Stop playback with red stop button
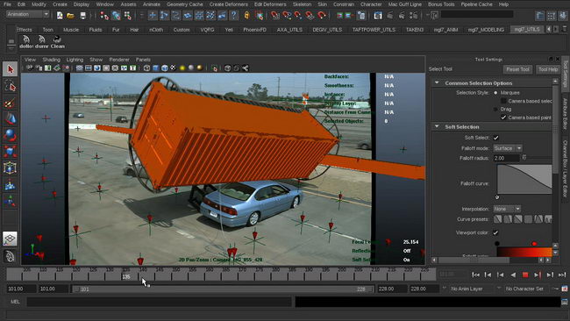This screenshot has height=321, width=570. (525, 275)
